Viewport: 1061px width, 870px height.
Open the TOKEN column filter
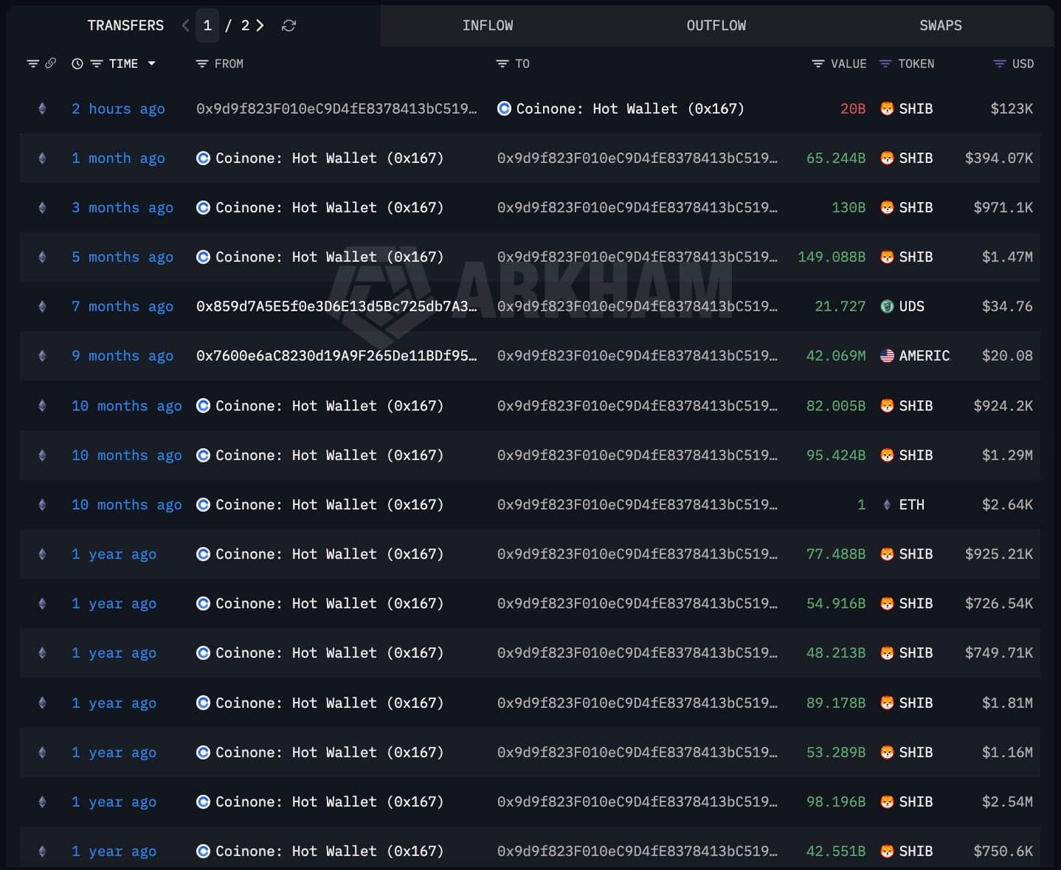pos(885,64)
